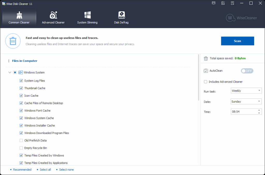
Task: Go to the Disk Defrag tab
Action: (121, 18)
